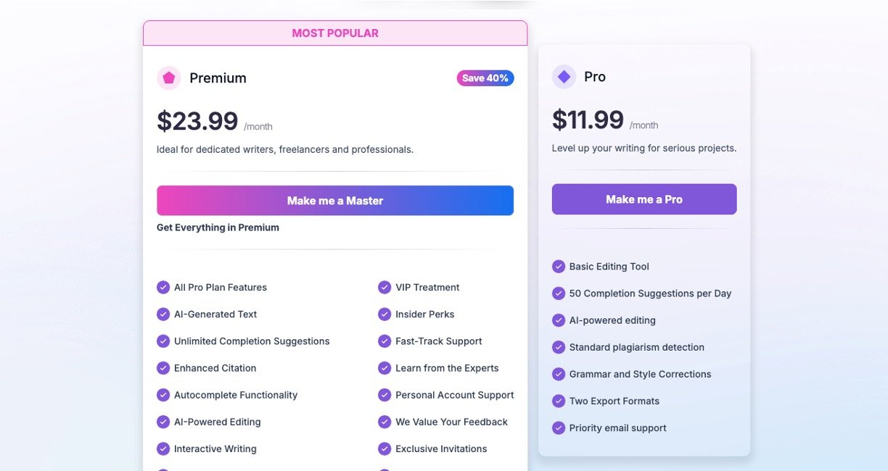The image size is (888, 471).
Task: Click the $23.99 Premium price
Action: [x=197, y=121]
